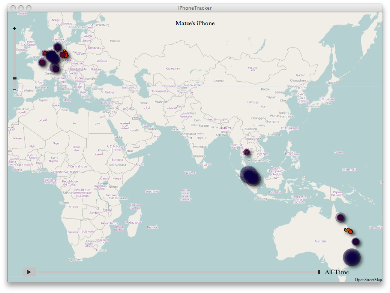Click the Algiers map label
The width and height of the screenshot is (390, 293).
pos(43,100)
